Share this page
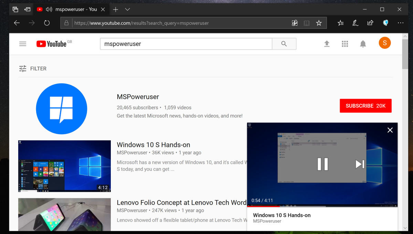The image size is (413, 234). click(370, 23)
